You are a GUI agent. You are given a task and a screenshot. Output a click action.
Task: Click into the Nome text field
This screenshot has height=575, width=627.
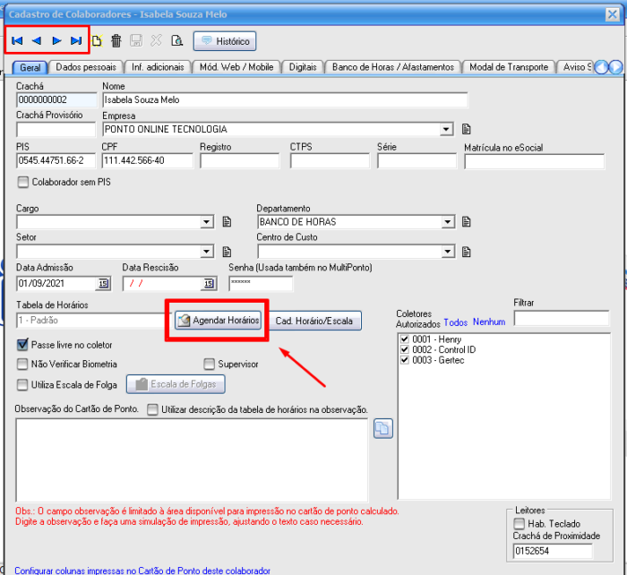[x=285, y=100]
